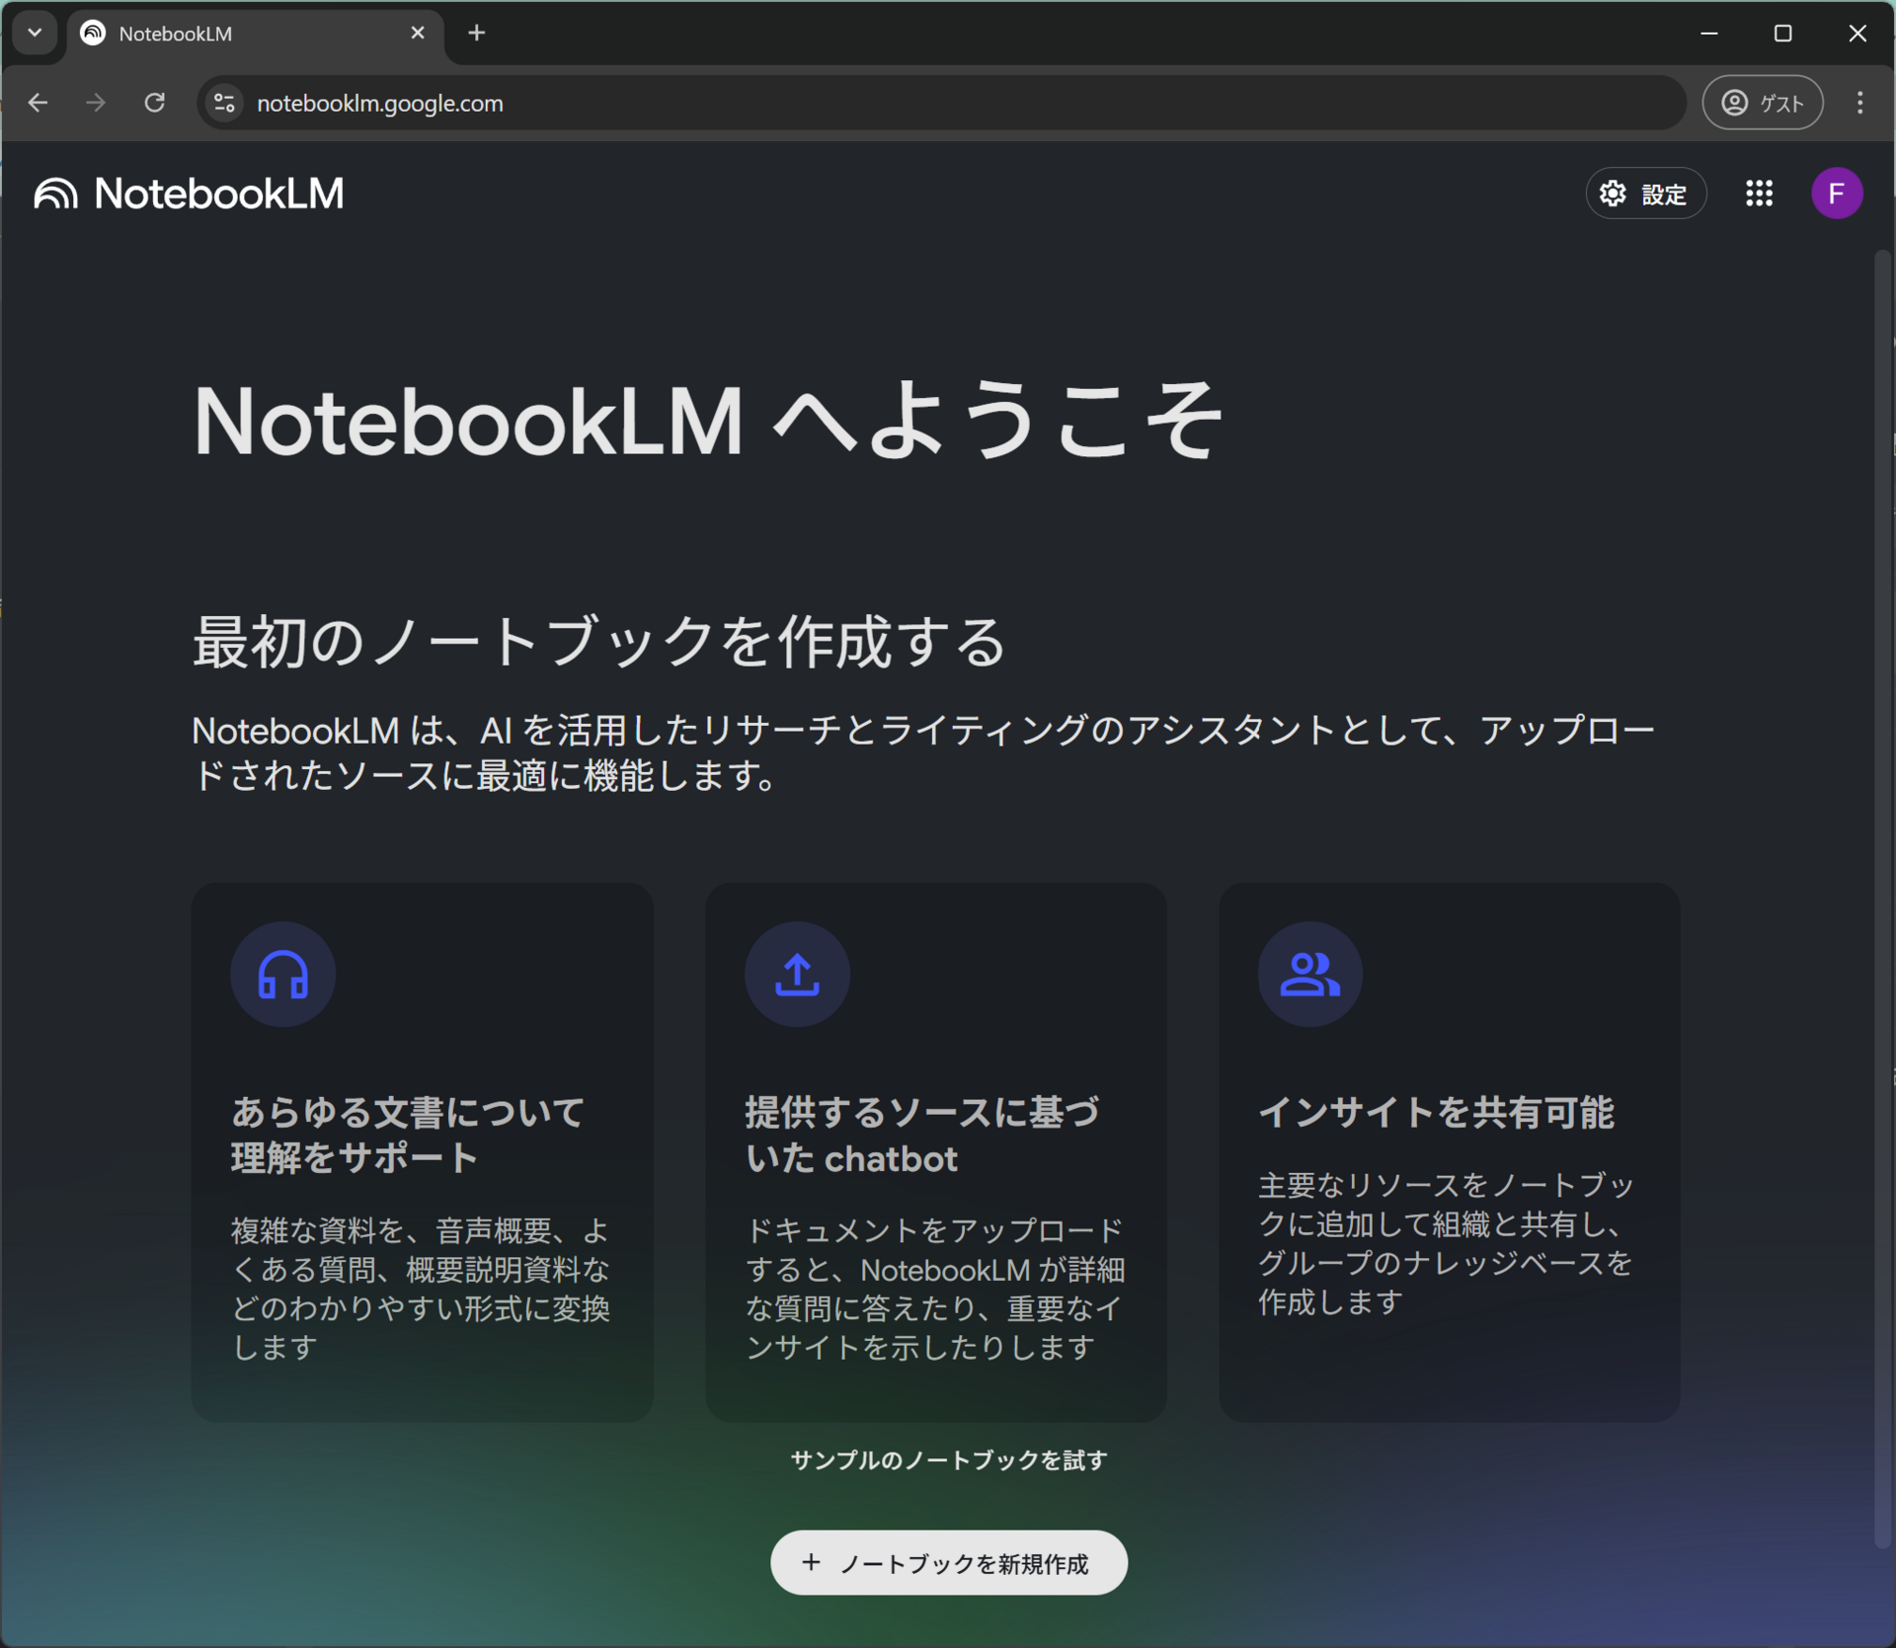Click the upload arrow icon on the second card
The height and width of the screenshot is (1648, 1896).
797,975
